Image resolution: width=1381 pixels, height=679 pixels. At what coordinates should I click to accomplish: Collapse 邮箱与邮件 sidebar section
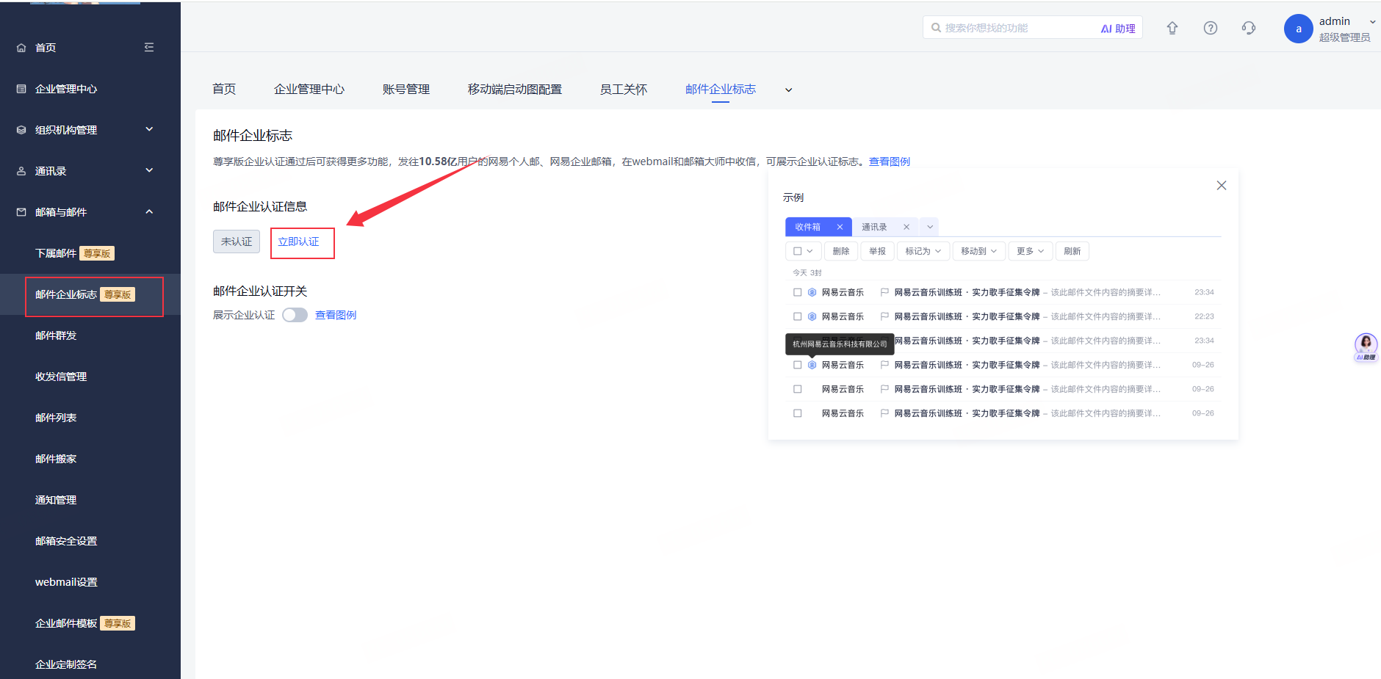[149, 211]
